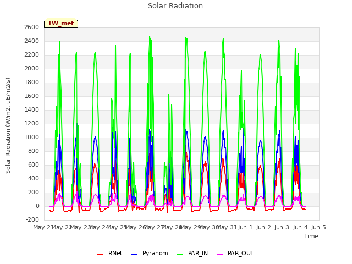Click the 2400 y-axis tick label
This screenshot has width=352, height=264.
tap(32, 41)
